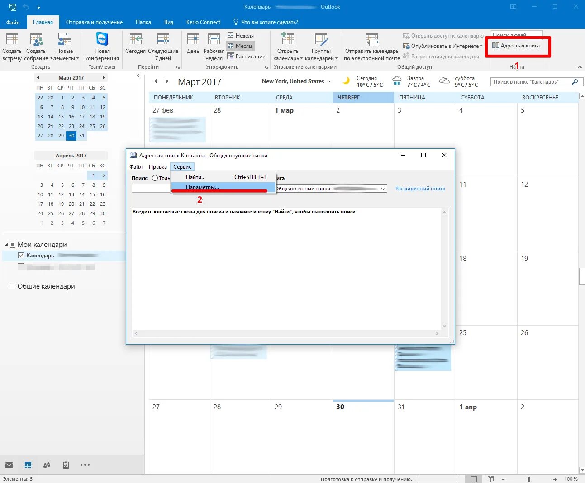This screenshot has height=483, width=585.
Task: Toggle the Мои календари group checkbox
Action: point(13,245)
